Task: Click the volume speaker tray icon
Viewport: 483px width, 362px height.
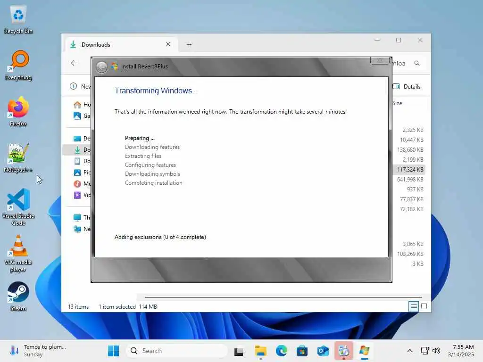Action: click(x=436, y=351)
